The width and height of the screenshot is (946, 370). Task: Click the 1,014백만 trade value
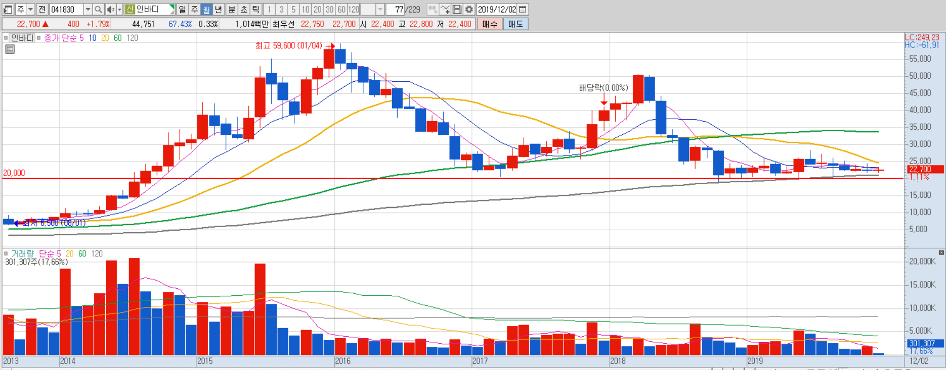point(251,24)
